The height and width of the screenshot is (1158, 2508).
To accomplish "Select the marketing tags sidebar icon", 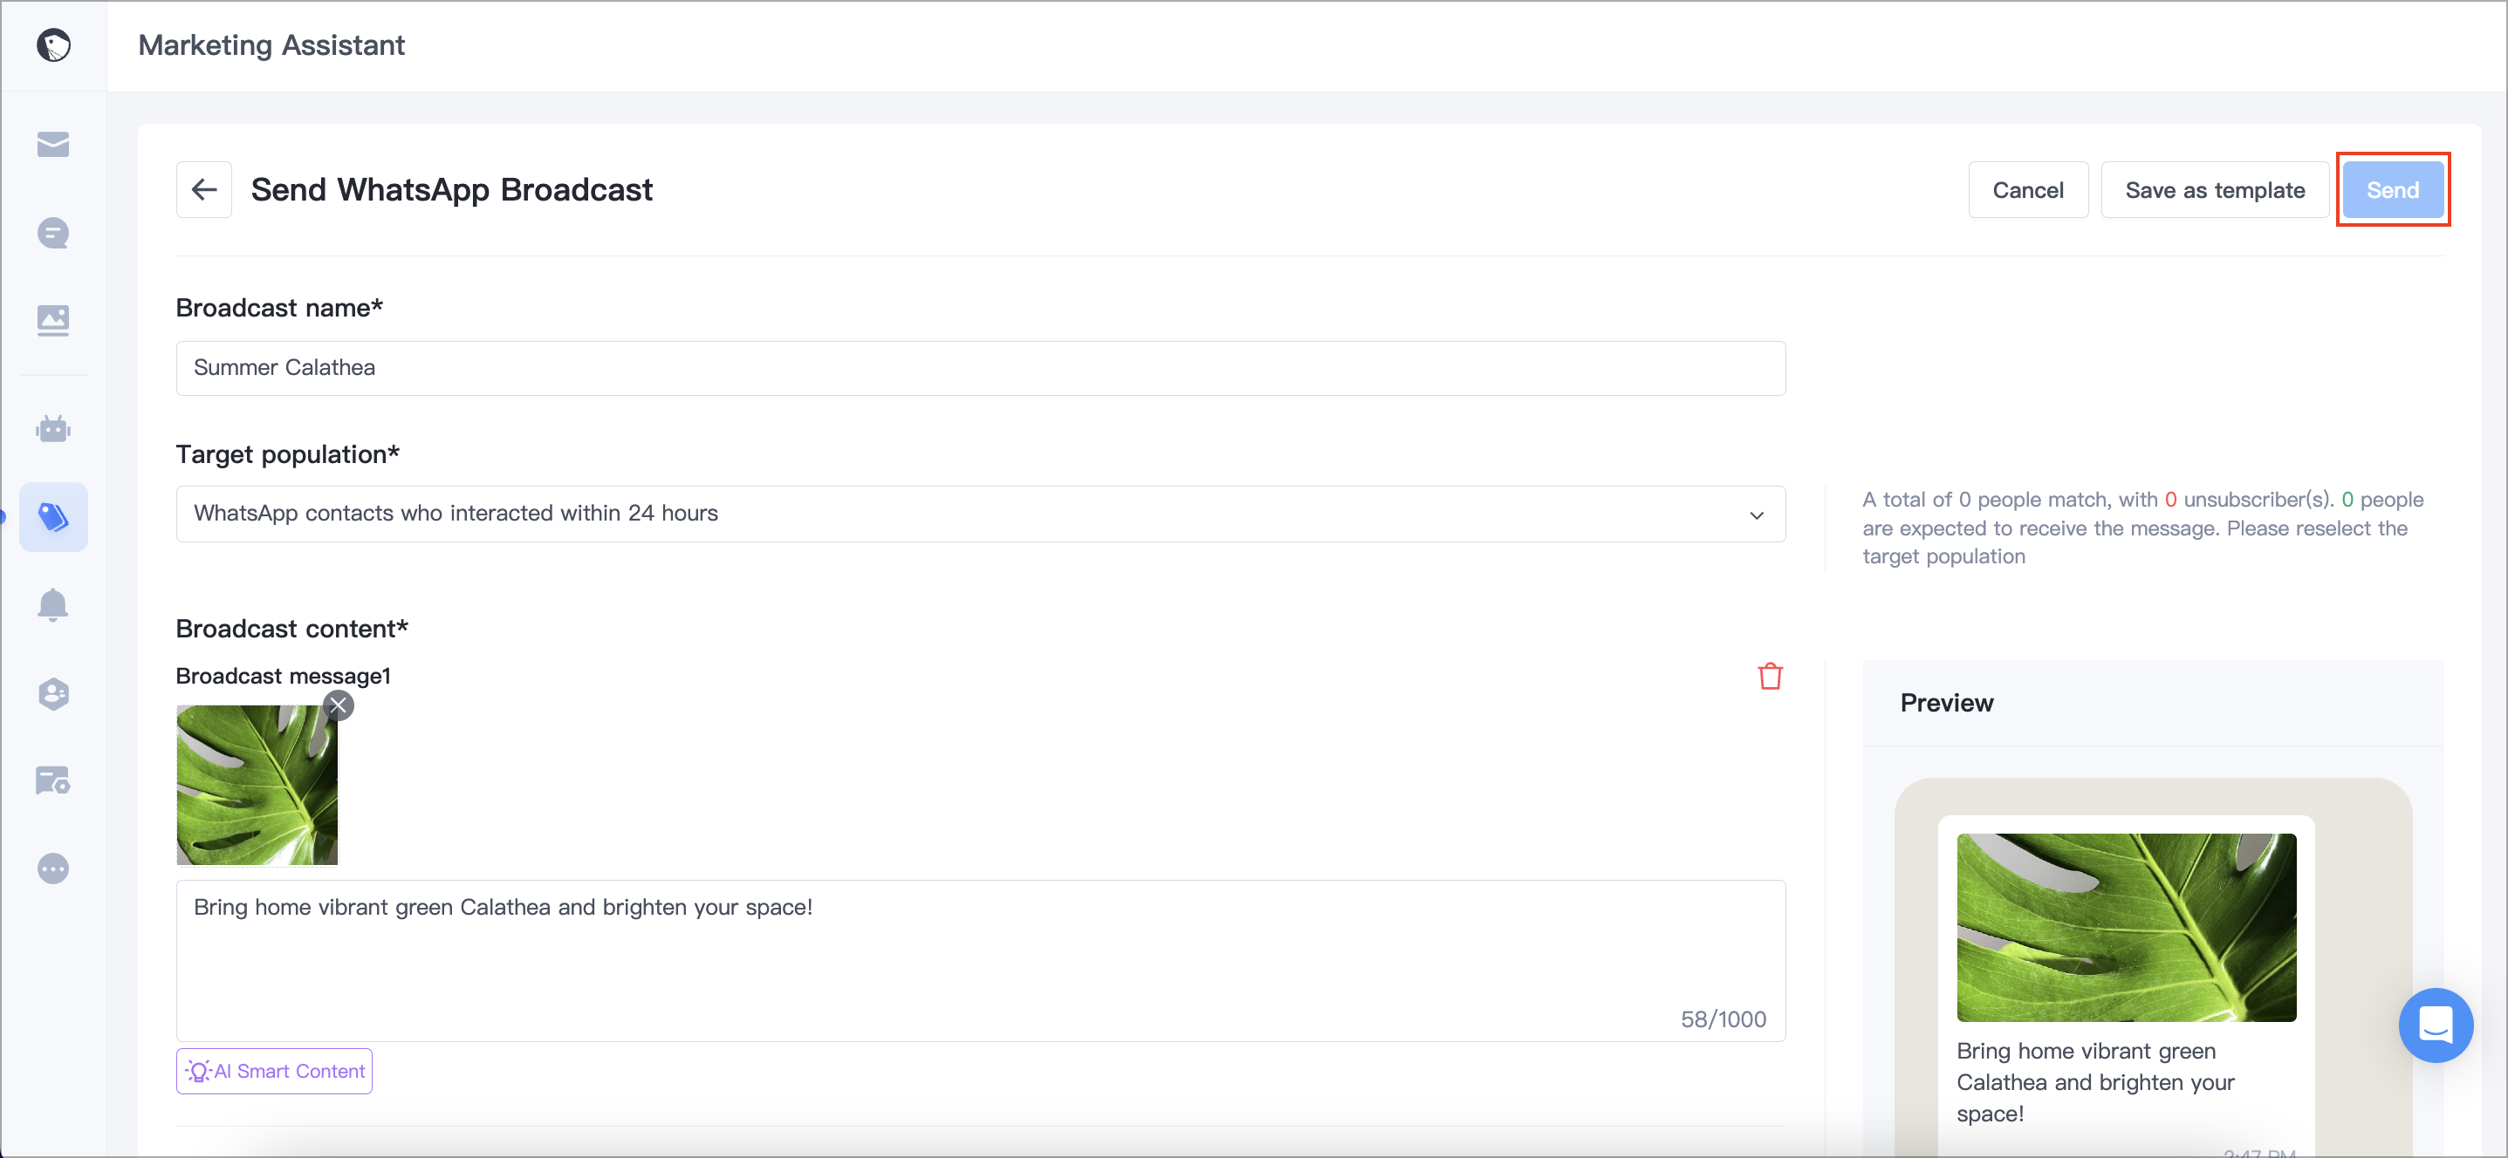I will (x=53, y=517).
